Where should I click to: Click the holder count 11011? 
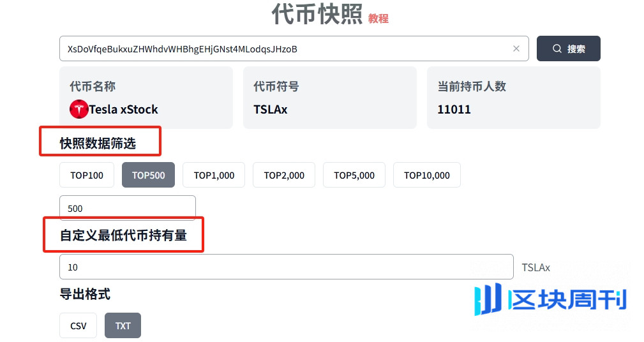click(454, 109)
